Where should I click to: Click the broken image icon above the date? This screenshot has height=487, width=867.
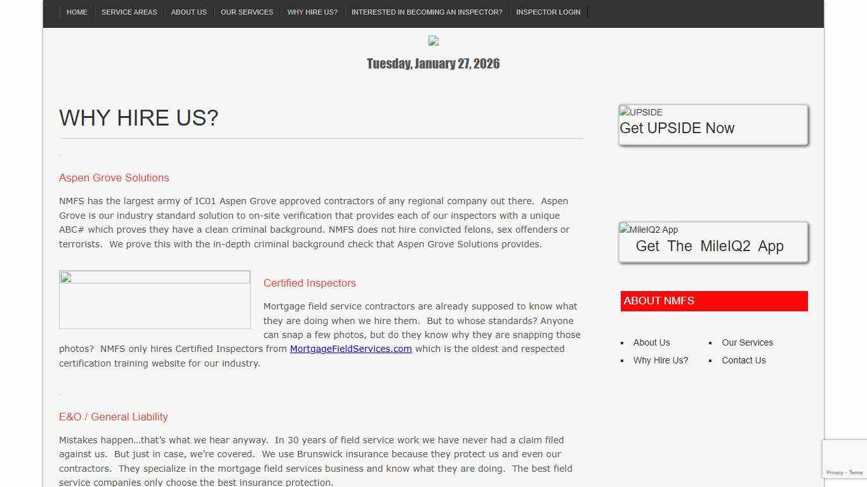coord(433,41)
